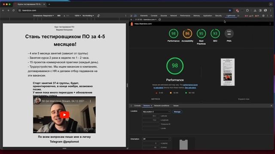
Task: Select the Lighthouse tab
Action: (231, 16)
